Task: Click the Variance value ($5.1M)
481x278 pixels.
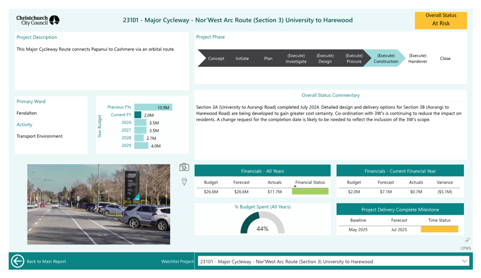Action: (x=445, y=191)
